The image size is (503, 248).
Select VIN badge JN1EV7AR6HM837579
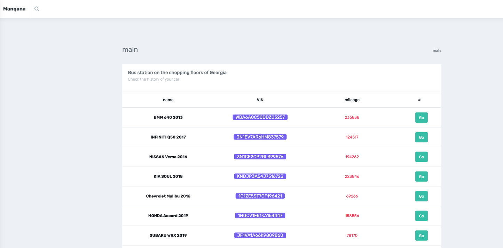[x=260, y=137]
